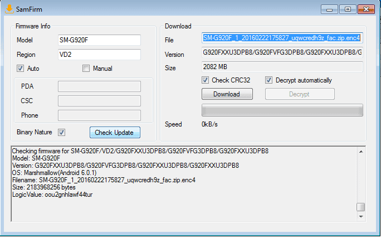
Task: Click the Phone input field
Action: [x=99, y=115]
